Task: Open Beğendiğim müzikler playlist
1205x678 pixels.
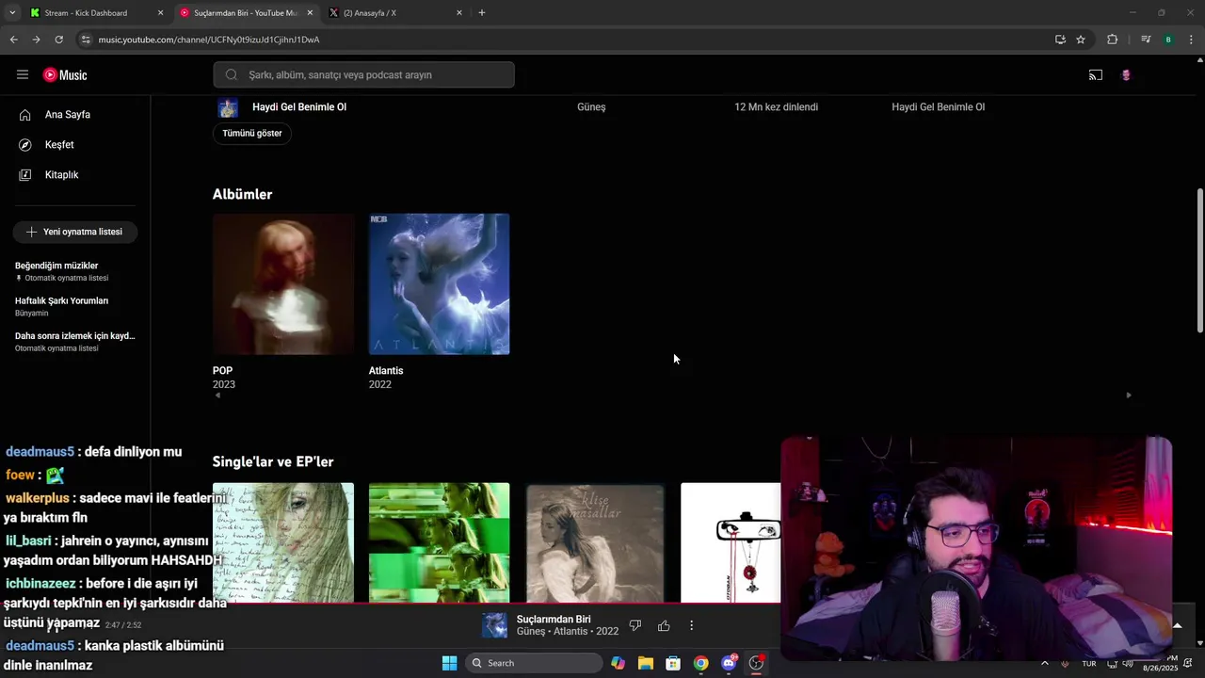Action: coord(75,271)
